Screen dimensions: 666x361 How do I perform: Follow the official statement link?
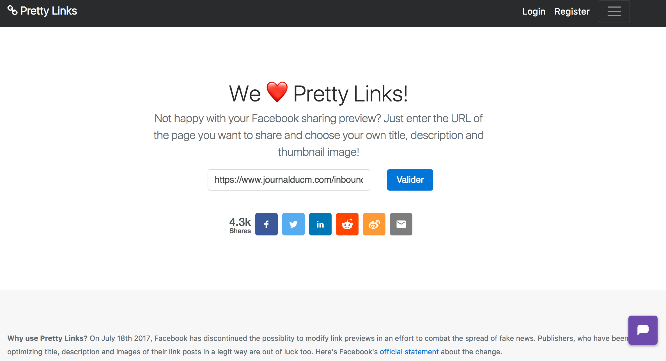point(409,351)
